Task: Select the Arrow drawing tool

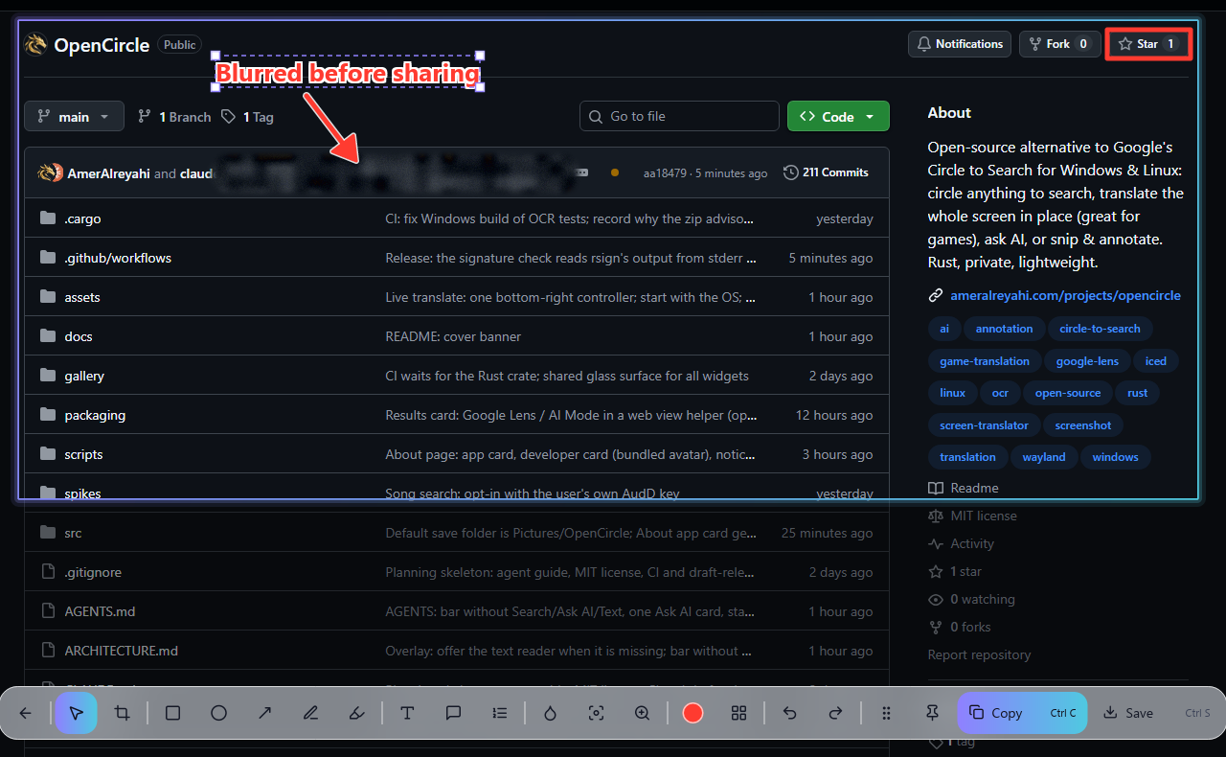Action: click(264, 713)
